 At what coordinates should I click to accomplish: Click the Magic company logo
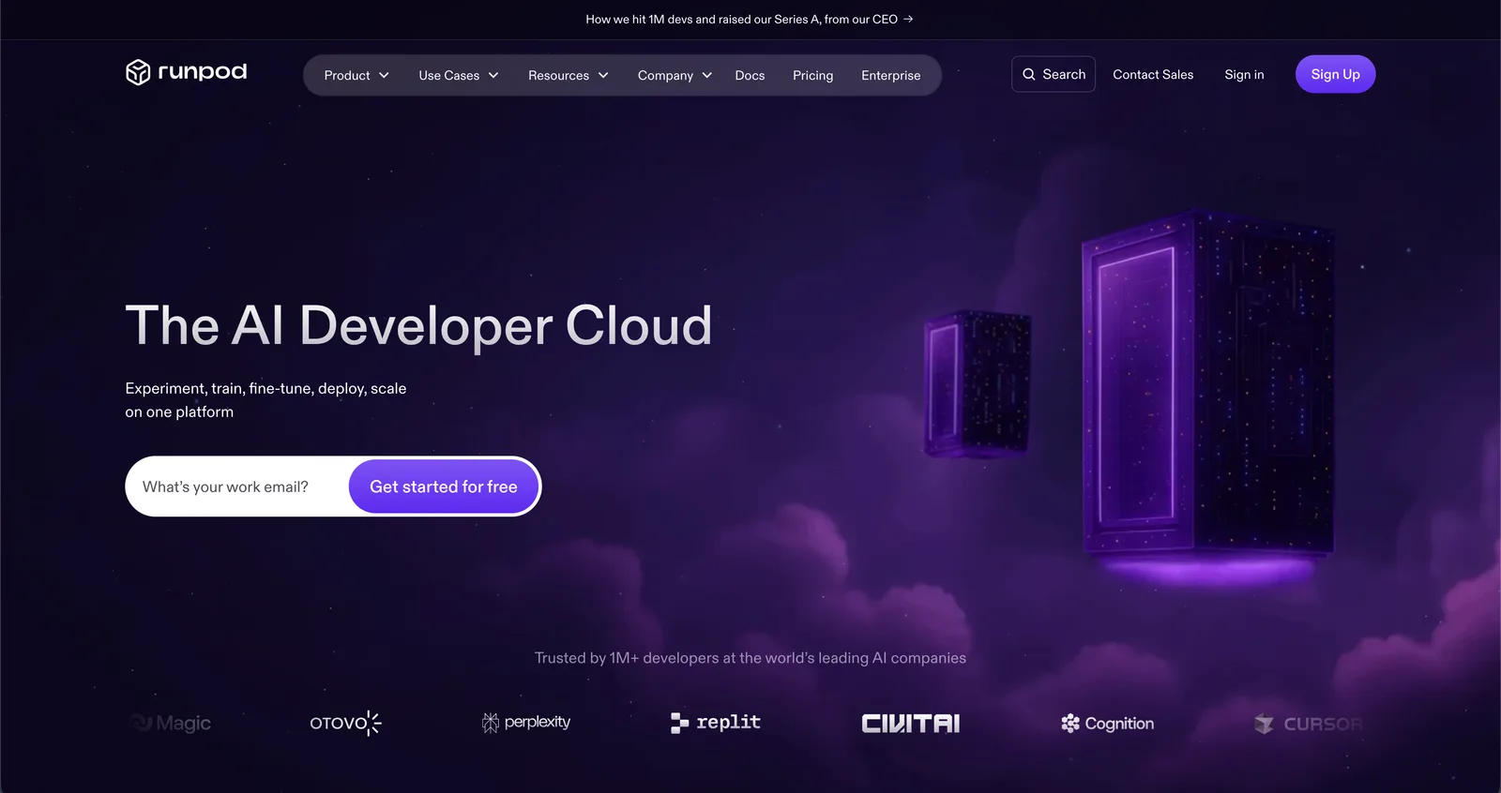(171, 723)
